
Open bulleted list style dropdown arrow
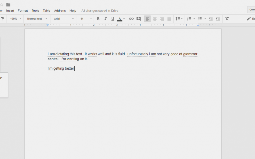(205, 19)
